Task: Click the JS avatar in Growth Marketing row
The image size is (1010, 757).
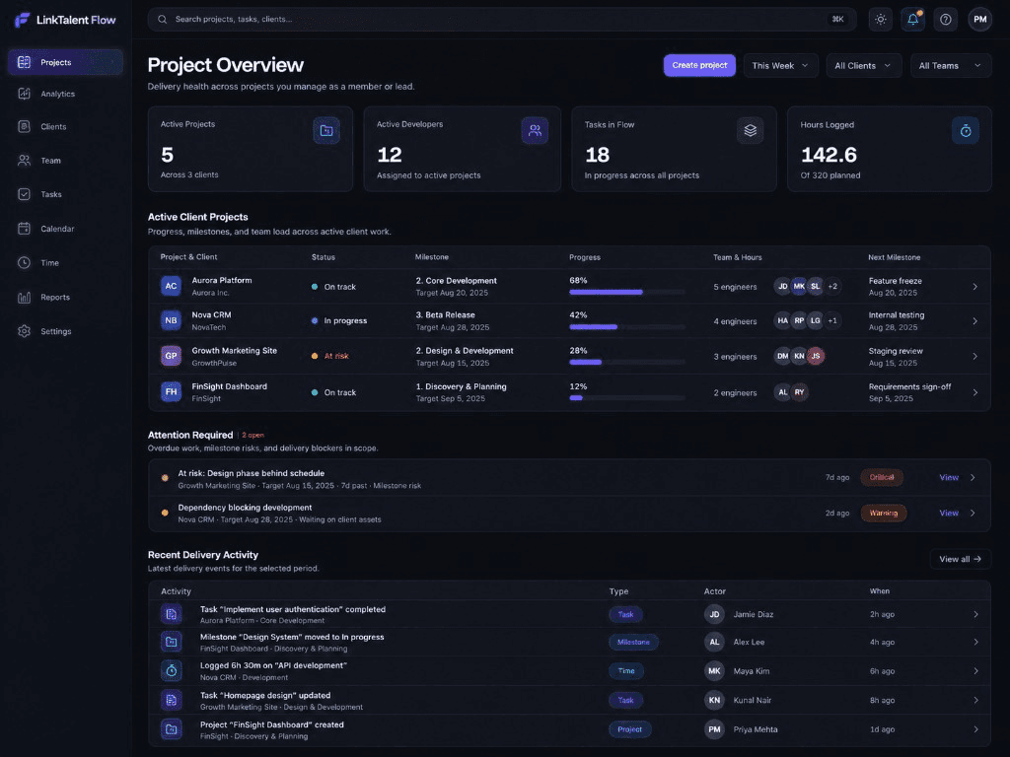Action: tap(816, 356)
